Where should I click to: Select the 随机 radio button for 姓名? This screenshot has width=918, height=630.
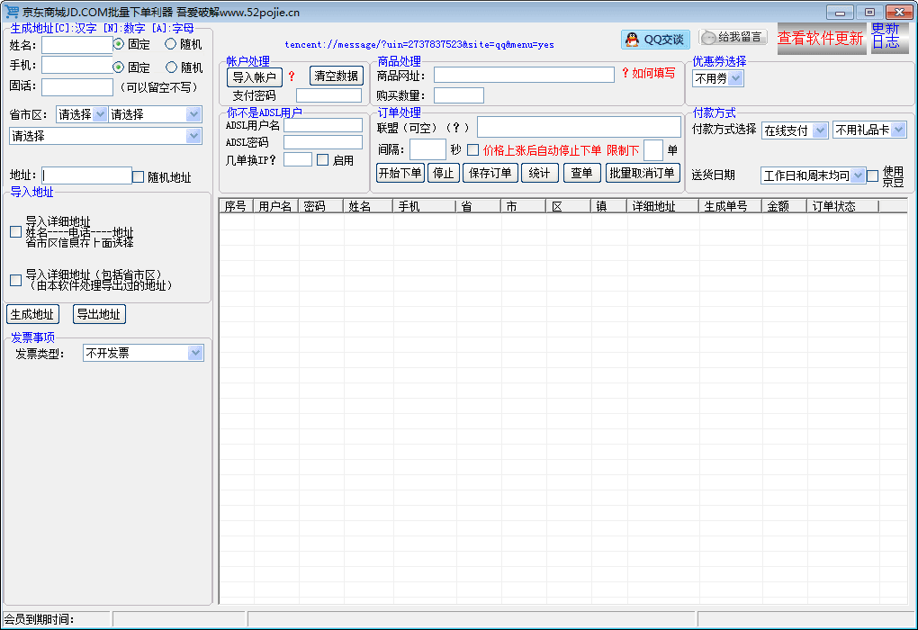[170, 43]
